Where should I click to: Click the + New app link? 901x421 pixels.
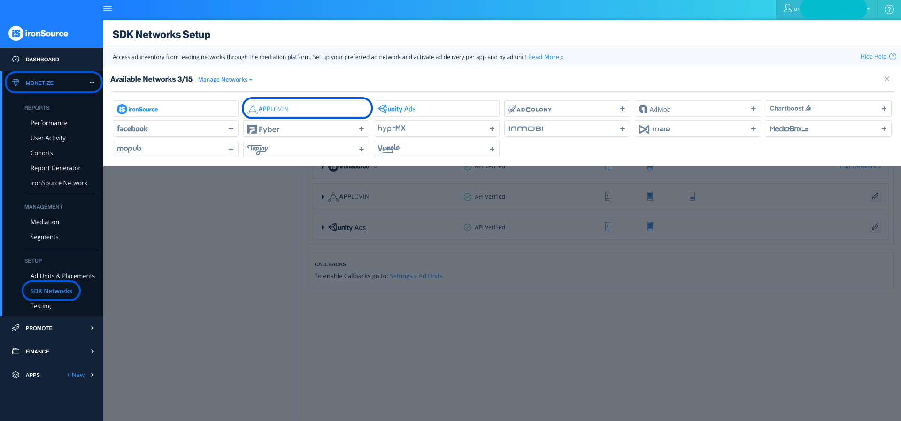(x=76, y=375)
